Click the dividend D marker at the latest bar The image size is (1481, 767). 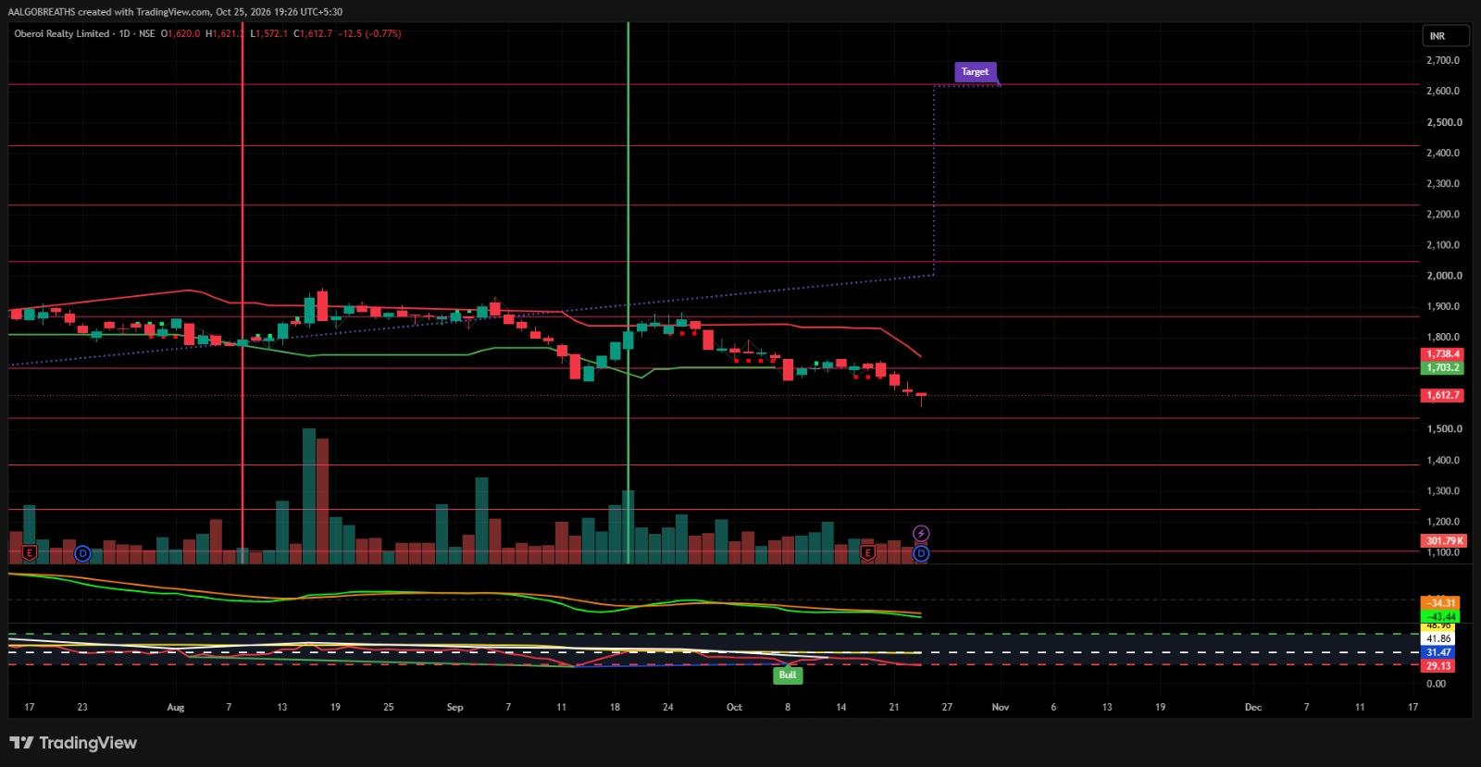click(x=921, y=553)
